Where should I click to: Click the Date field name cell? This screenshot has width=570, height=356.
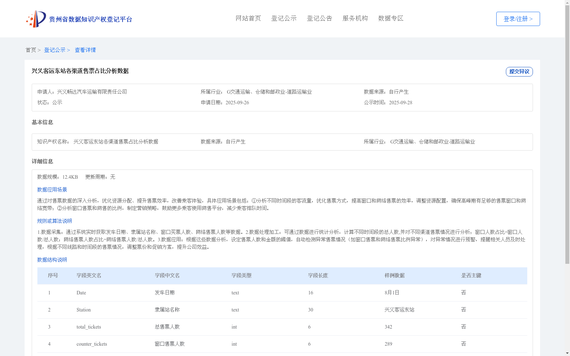pos(81,293)
